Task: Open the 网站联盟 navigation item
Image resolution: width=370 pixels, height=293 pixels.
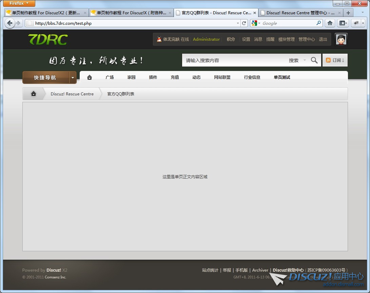Action: point(222,77)
